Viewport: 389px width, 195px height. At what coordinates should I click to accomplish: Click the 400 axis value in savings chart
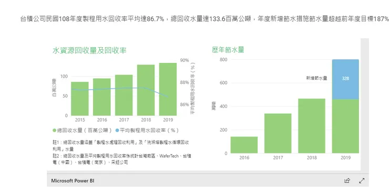tap(223, 106)
